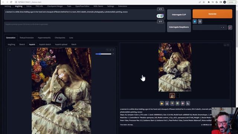Read generation parameters with blue arrow button
238x134 pixels.
click(x=195, y=22)
